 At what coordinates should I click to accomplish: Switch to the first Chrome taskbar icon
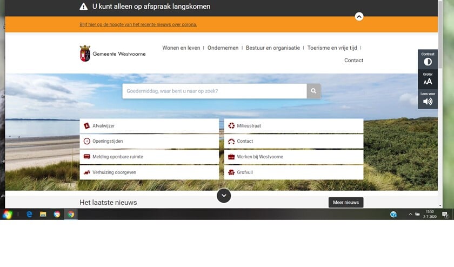(x=57, y=214)
